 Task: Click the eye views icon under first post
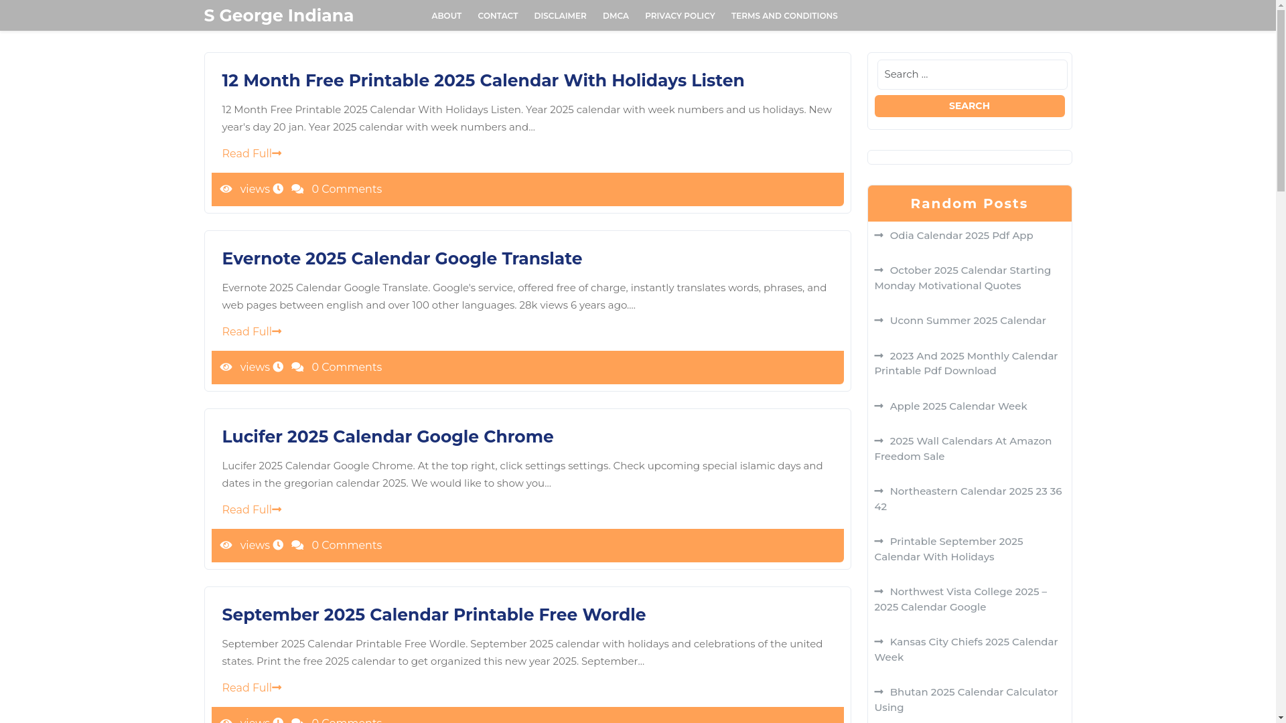(226, 189)
